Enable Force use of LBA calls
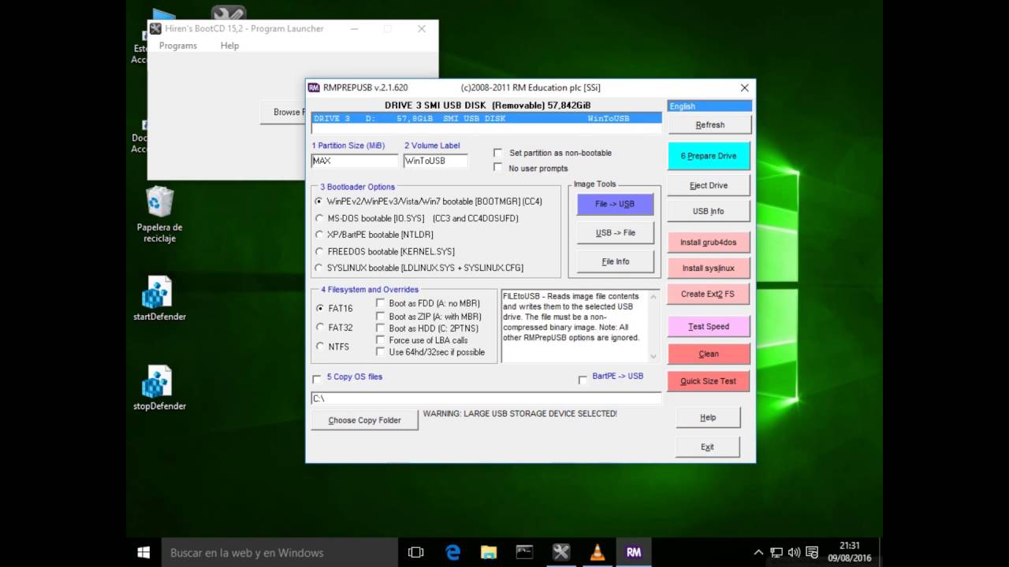Screen dimensions: 1009x567 click(381, 340)
